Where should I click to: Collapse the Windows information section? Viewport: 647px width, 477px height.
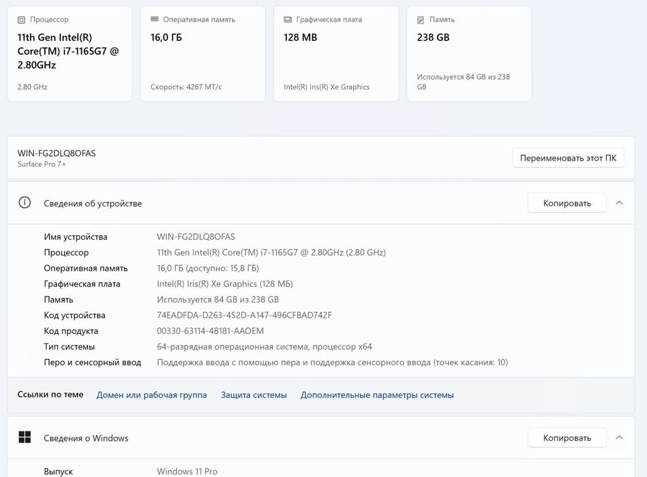(619, 437)
